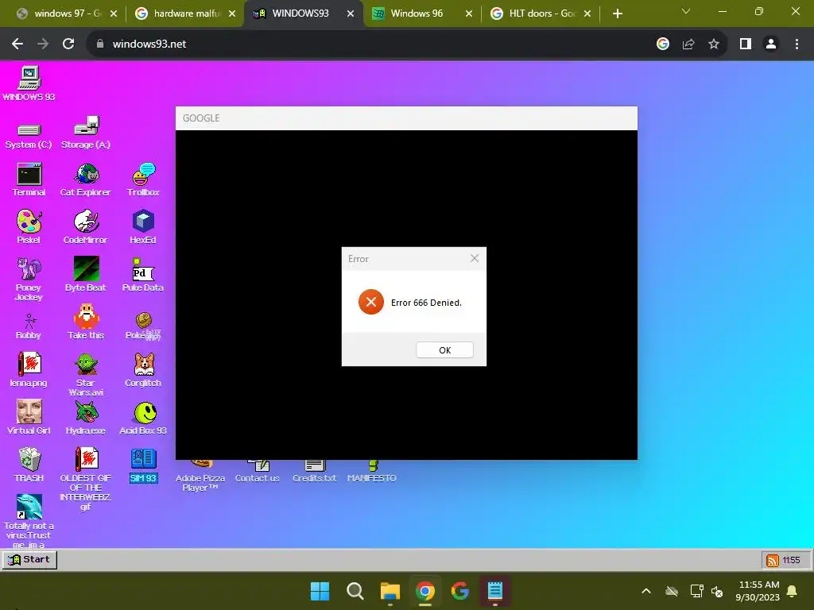Viewport: 814px width, 610px height.
Task: Open the CodeMirror icon
Action: (x=86, y=227)
